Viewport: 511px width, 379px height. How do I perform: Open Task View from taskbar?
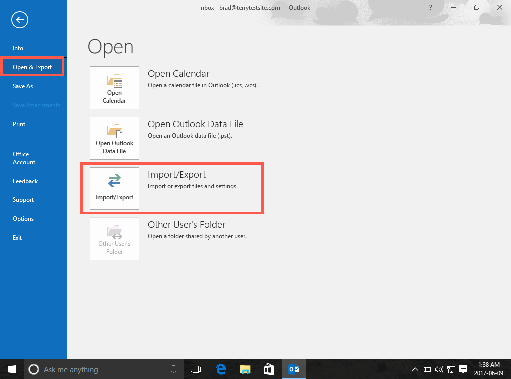[x=196, y=369]
